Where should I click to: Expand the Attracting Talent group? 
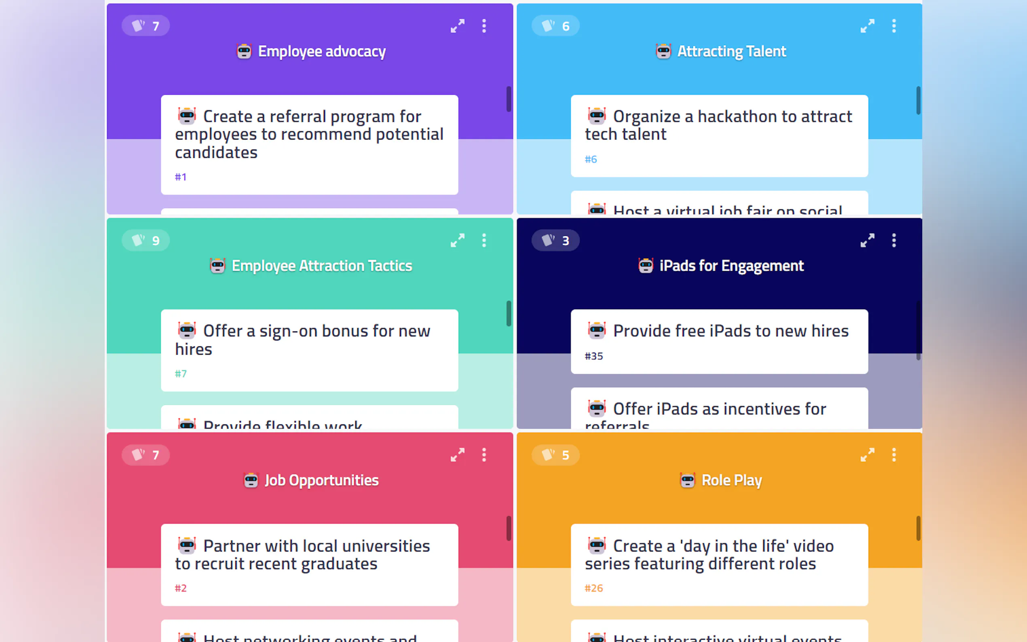pos(867,26)
